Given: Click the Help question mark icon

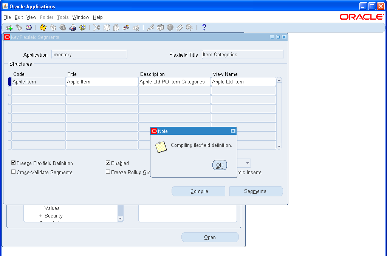Looking at the screenshot, I should 204,27.
